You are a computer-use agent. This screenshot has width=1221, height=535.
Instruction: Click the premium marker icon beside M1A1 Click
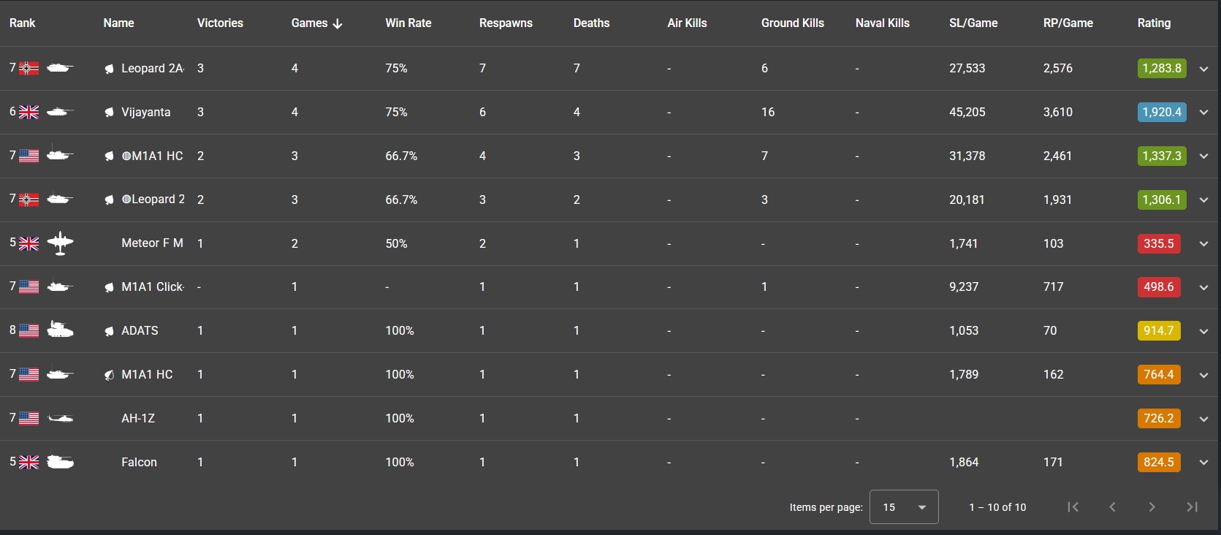(109, 287)
